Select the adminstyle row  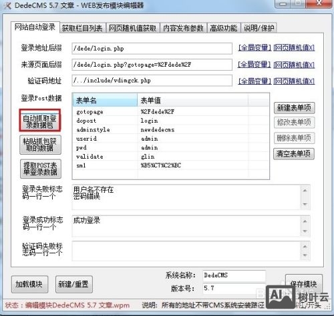coord(170,129)
